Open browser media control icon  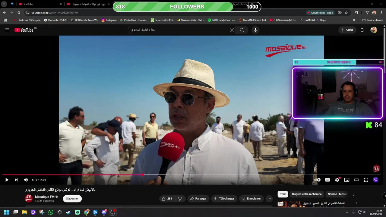pyautogui.click(x=367, y=13)
